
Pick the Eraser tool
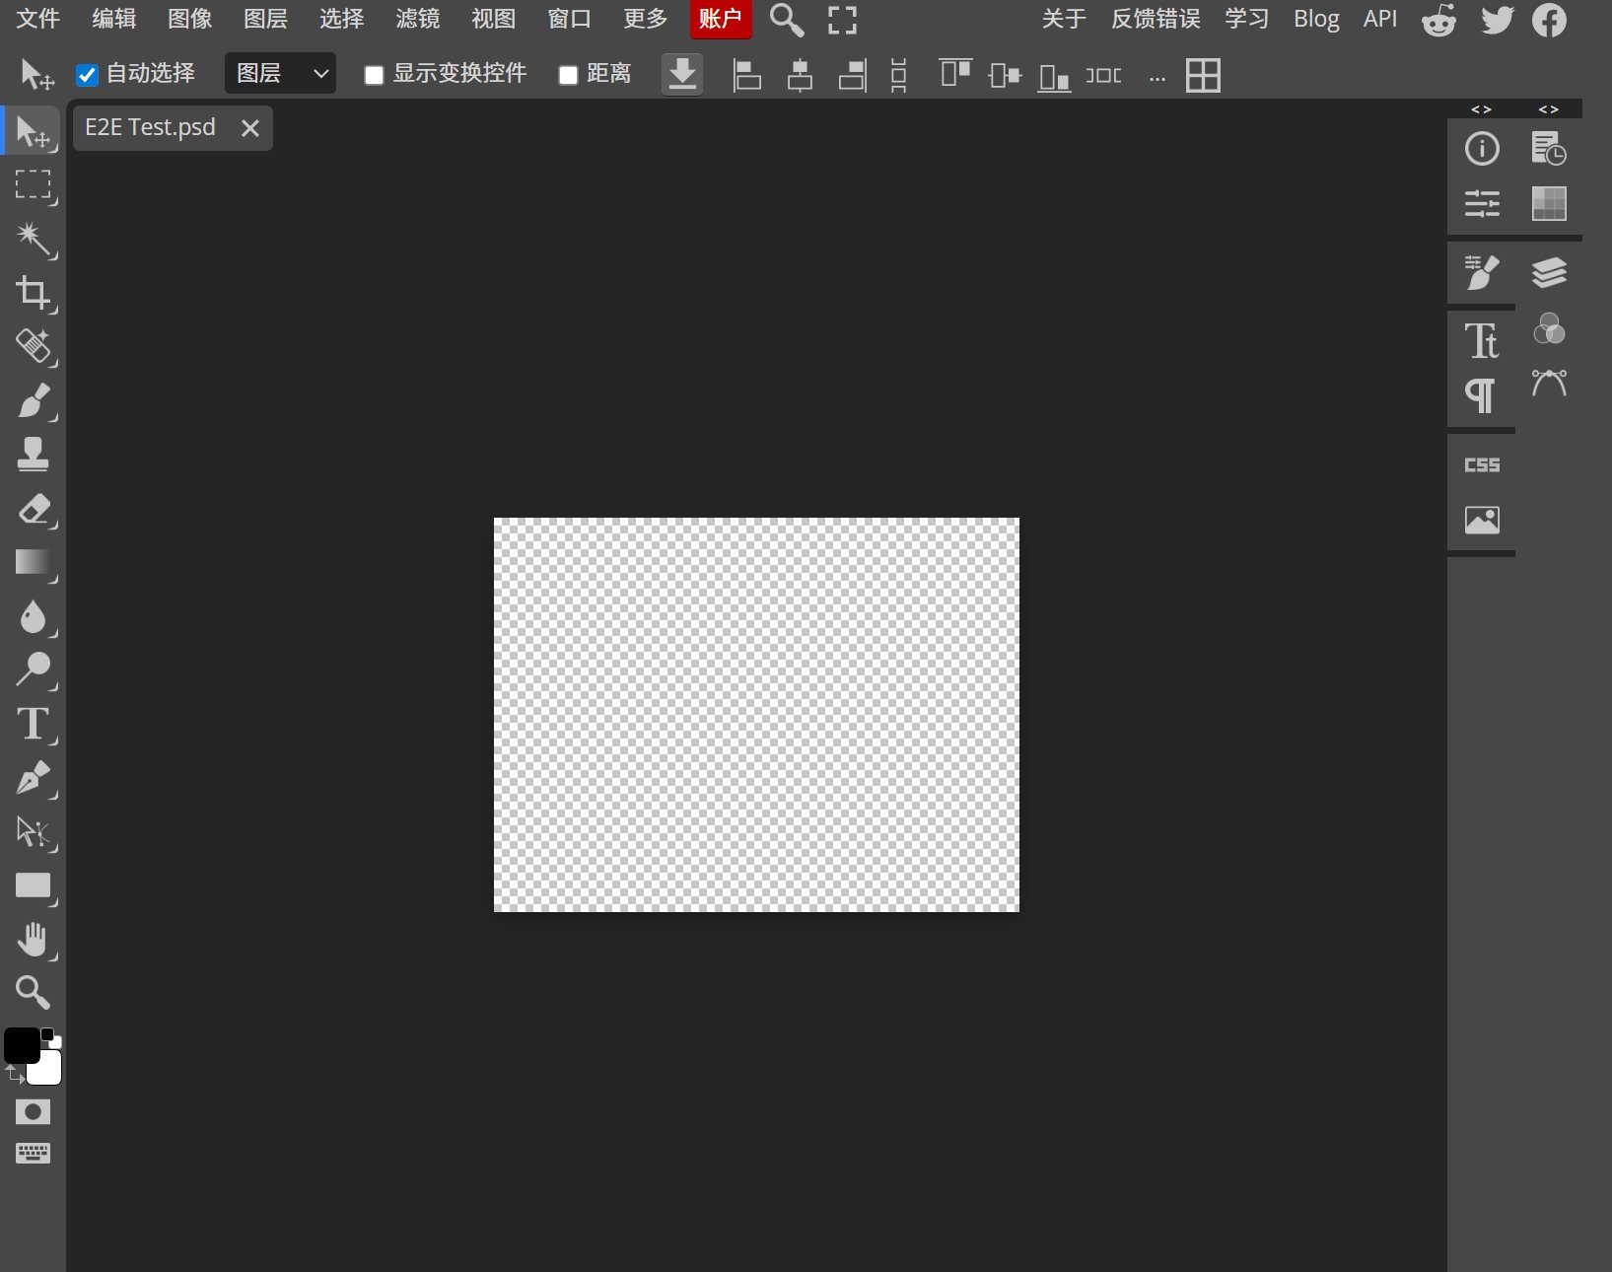click(x=35, y=509)
